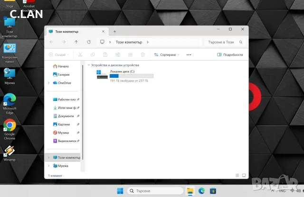Click the forward navigation arrow
The width and height of the screenshot is (304, 197).
coord(64,42)
